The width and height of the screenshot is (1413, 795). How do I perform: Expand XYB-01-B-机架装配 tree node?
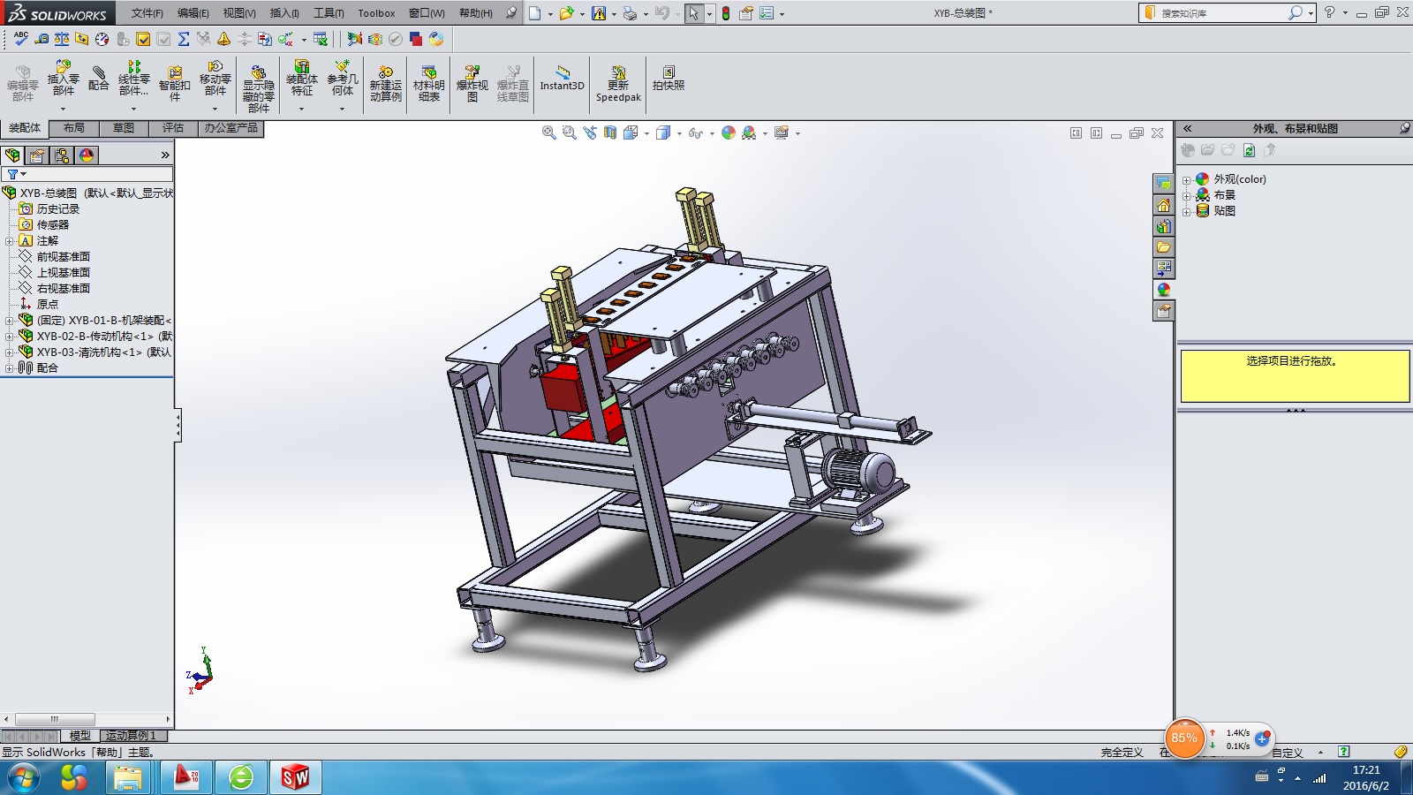[10, 321]
